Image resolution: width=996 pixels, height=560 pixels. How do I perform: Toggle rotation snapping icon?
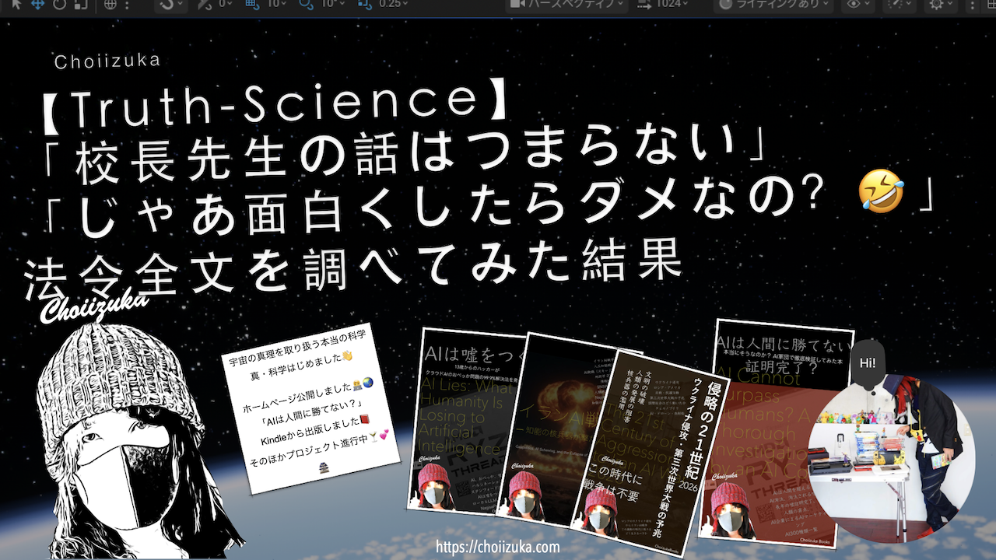(x=305, y=4)
